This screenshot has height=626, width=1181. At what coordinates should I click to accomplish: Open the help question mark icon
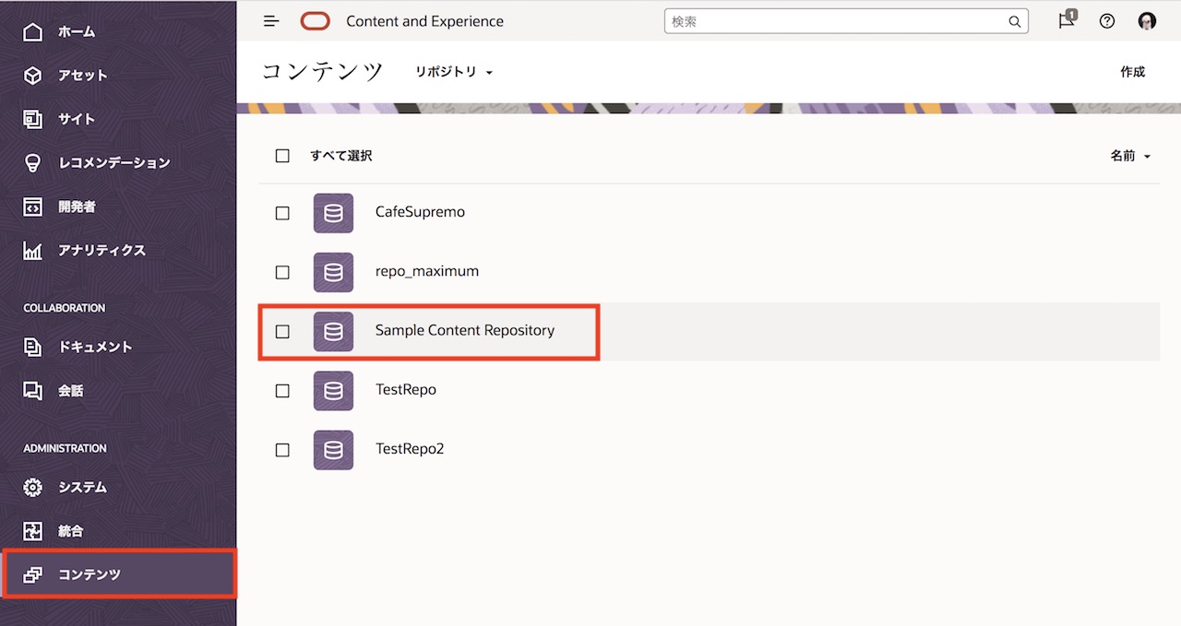click(x=1107, y=21)
